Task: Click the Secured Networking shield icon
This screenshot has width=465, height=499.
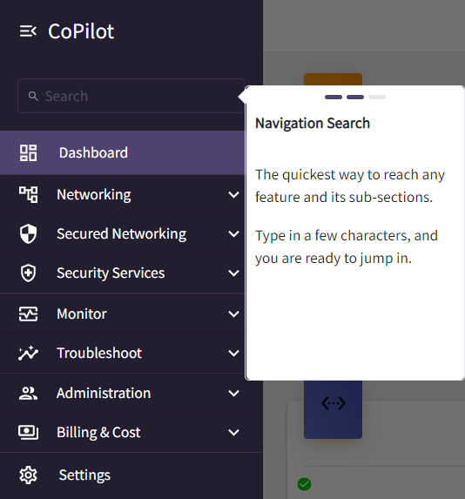Action: pos(29,233)
